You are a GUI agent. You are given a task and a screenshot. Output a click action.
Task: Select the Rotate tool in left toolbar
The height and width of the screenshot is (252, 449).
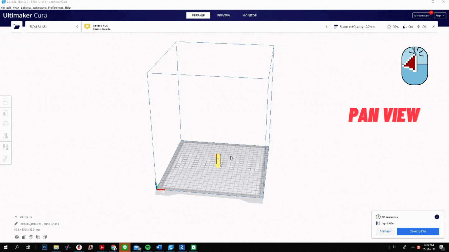tap(6, 124)
